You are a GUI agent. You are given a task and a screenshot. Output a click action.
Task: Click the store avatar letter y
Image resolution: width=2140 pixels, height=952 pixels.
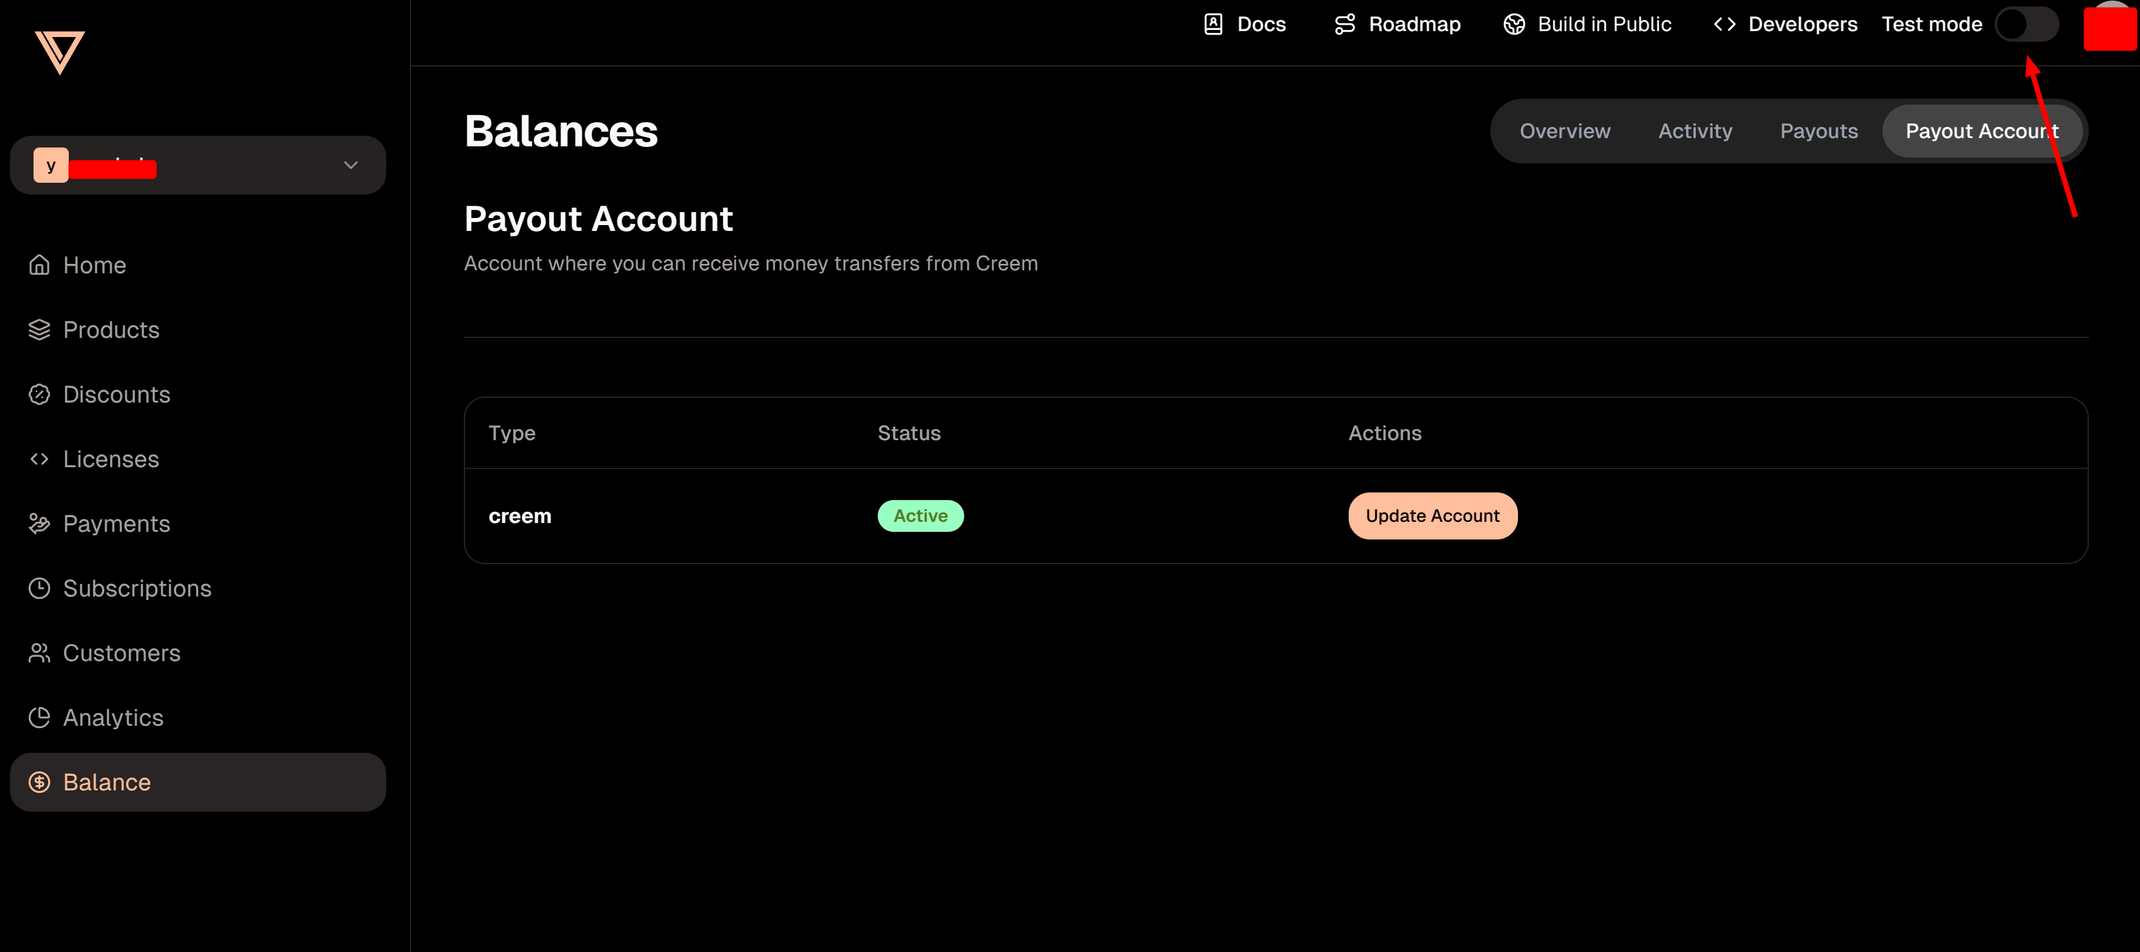(x=51, y=165)
